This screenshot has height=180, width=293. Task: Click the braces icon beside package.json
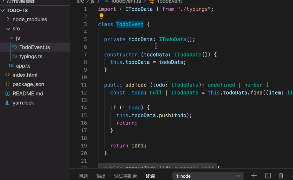pos(8,84)
